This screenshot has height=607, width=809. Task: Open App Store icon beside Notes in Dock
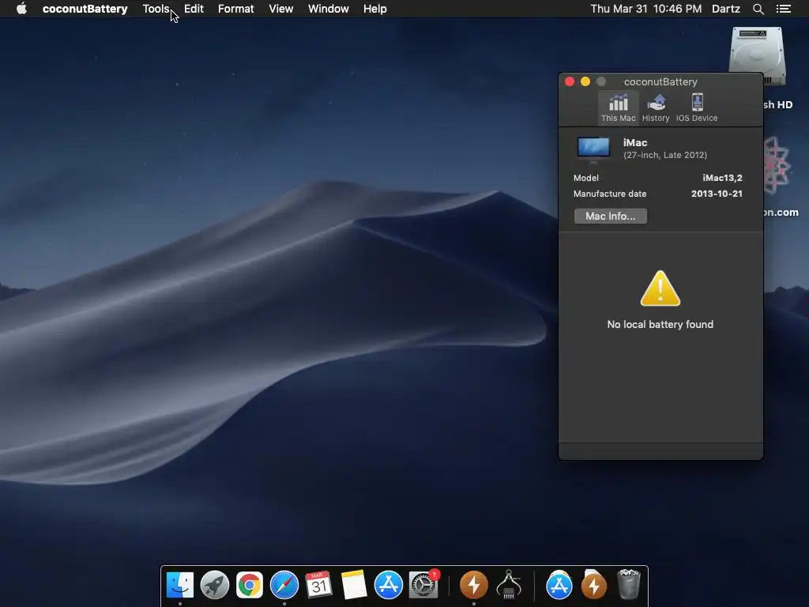388,585
